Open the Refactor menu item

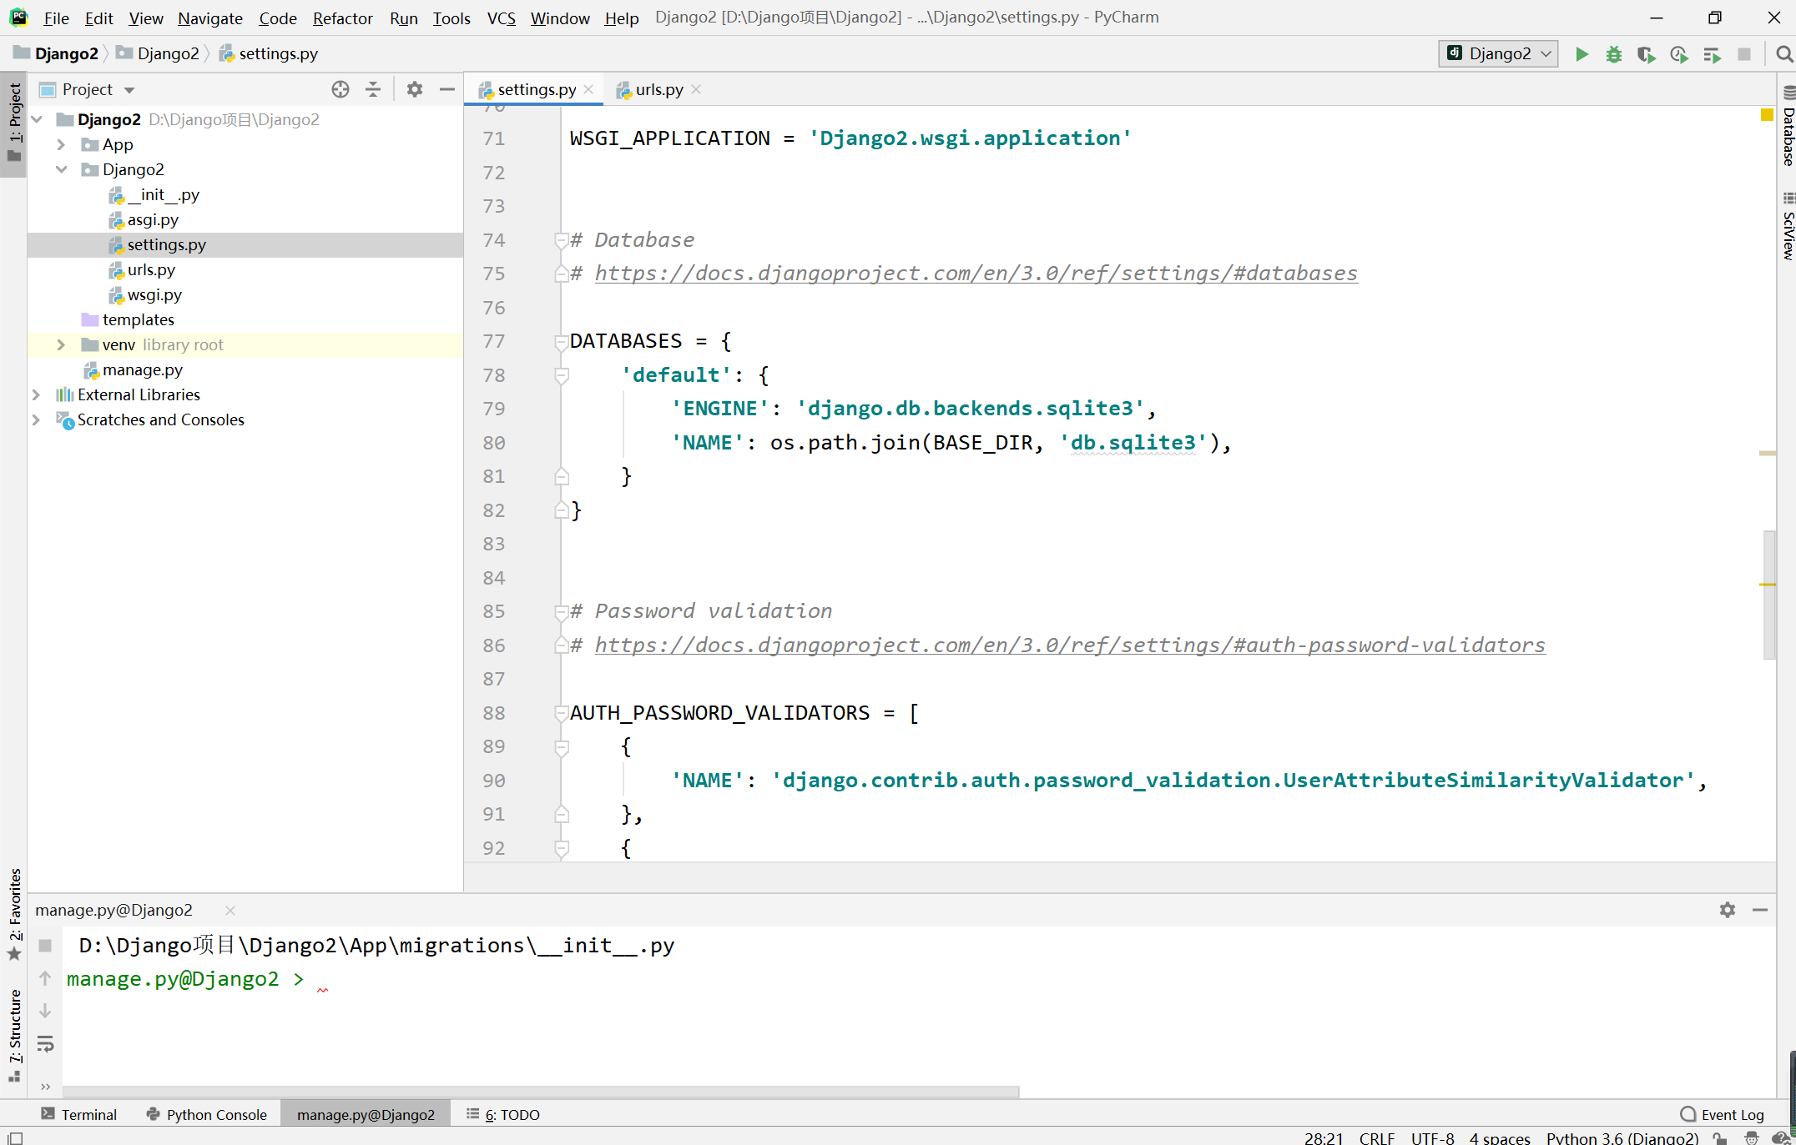[x=341, y=17]
